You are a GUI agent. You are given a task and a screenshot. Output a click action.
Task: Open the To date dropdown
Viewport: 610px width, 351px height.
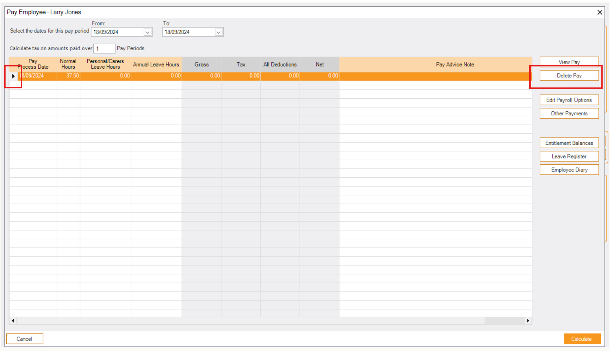[219, 32]
